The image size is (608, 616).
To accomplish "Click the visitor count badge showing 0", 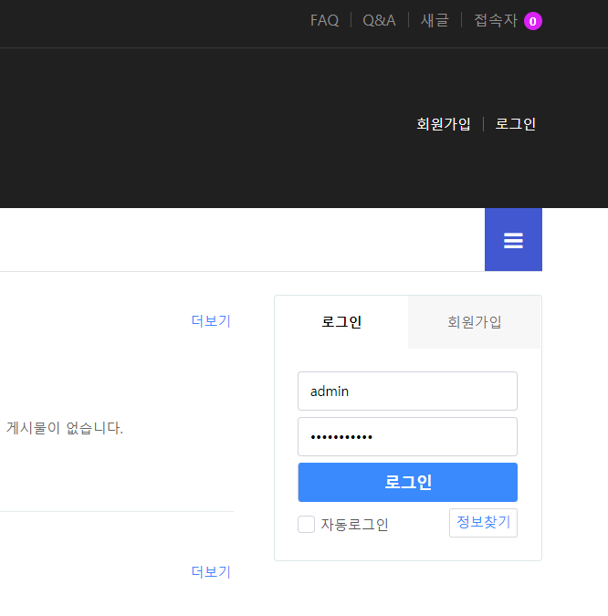I will (x=533, y=21).
